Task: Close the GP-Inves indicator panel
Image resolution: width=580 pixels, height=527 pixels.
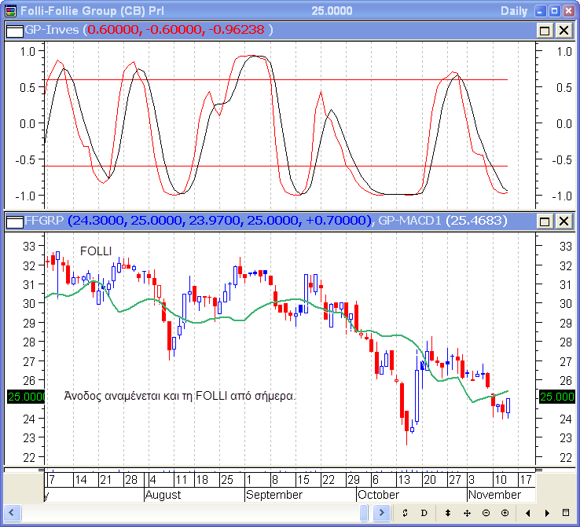Action: point(563,30)
